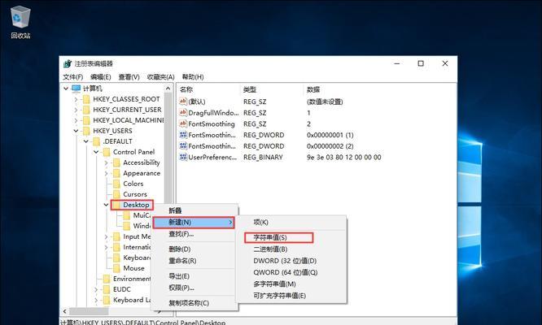
Task: Choose 导出(E) in context menu
Action: (x=195, y=276)
